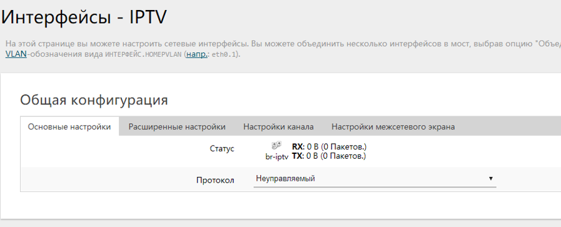This screenshot has width=561, height=227.
Task: Click the Интерфейсы - IPTV page heading
Action: (84, 18)
